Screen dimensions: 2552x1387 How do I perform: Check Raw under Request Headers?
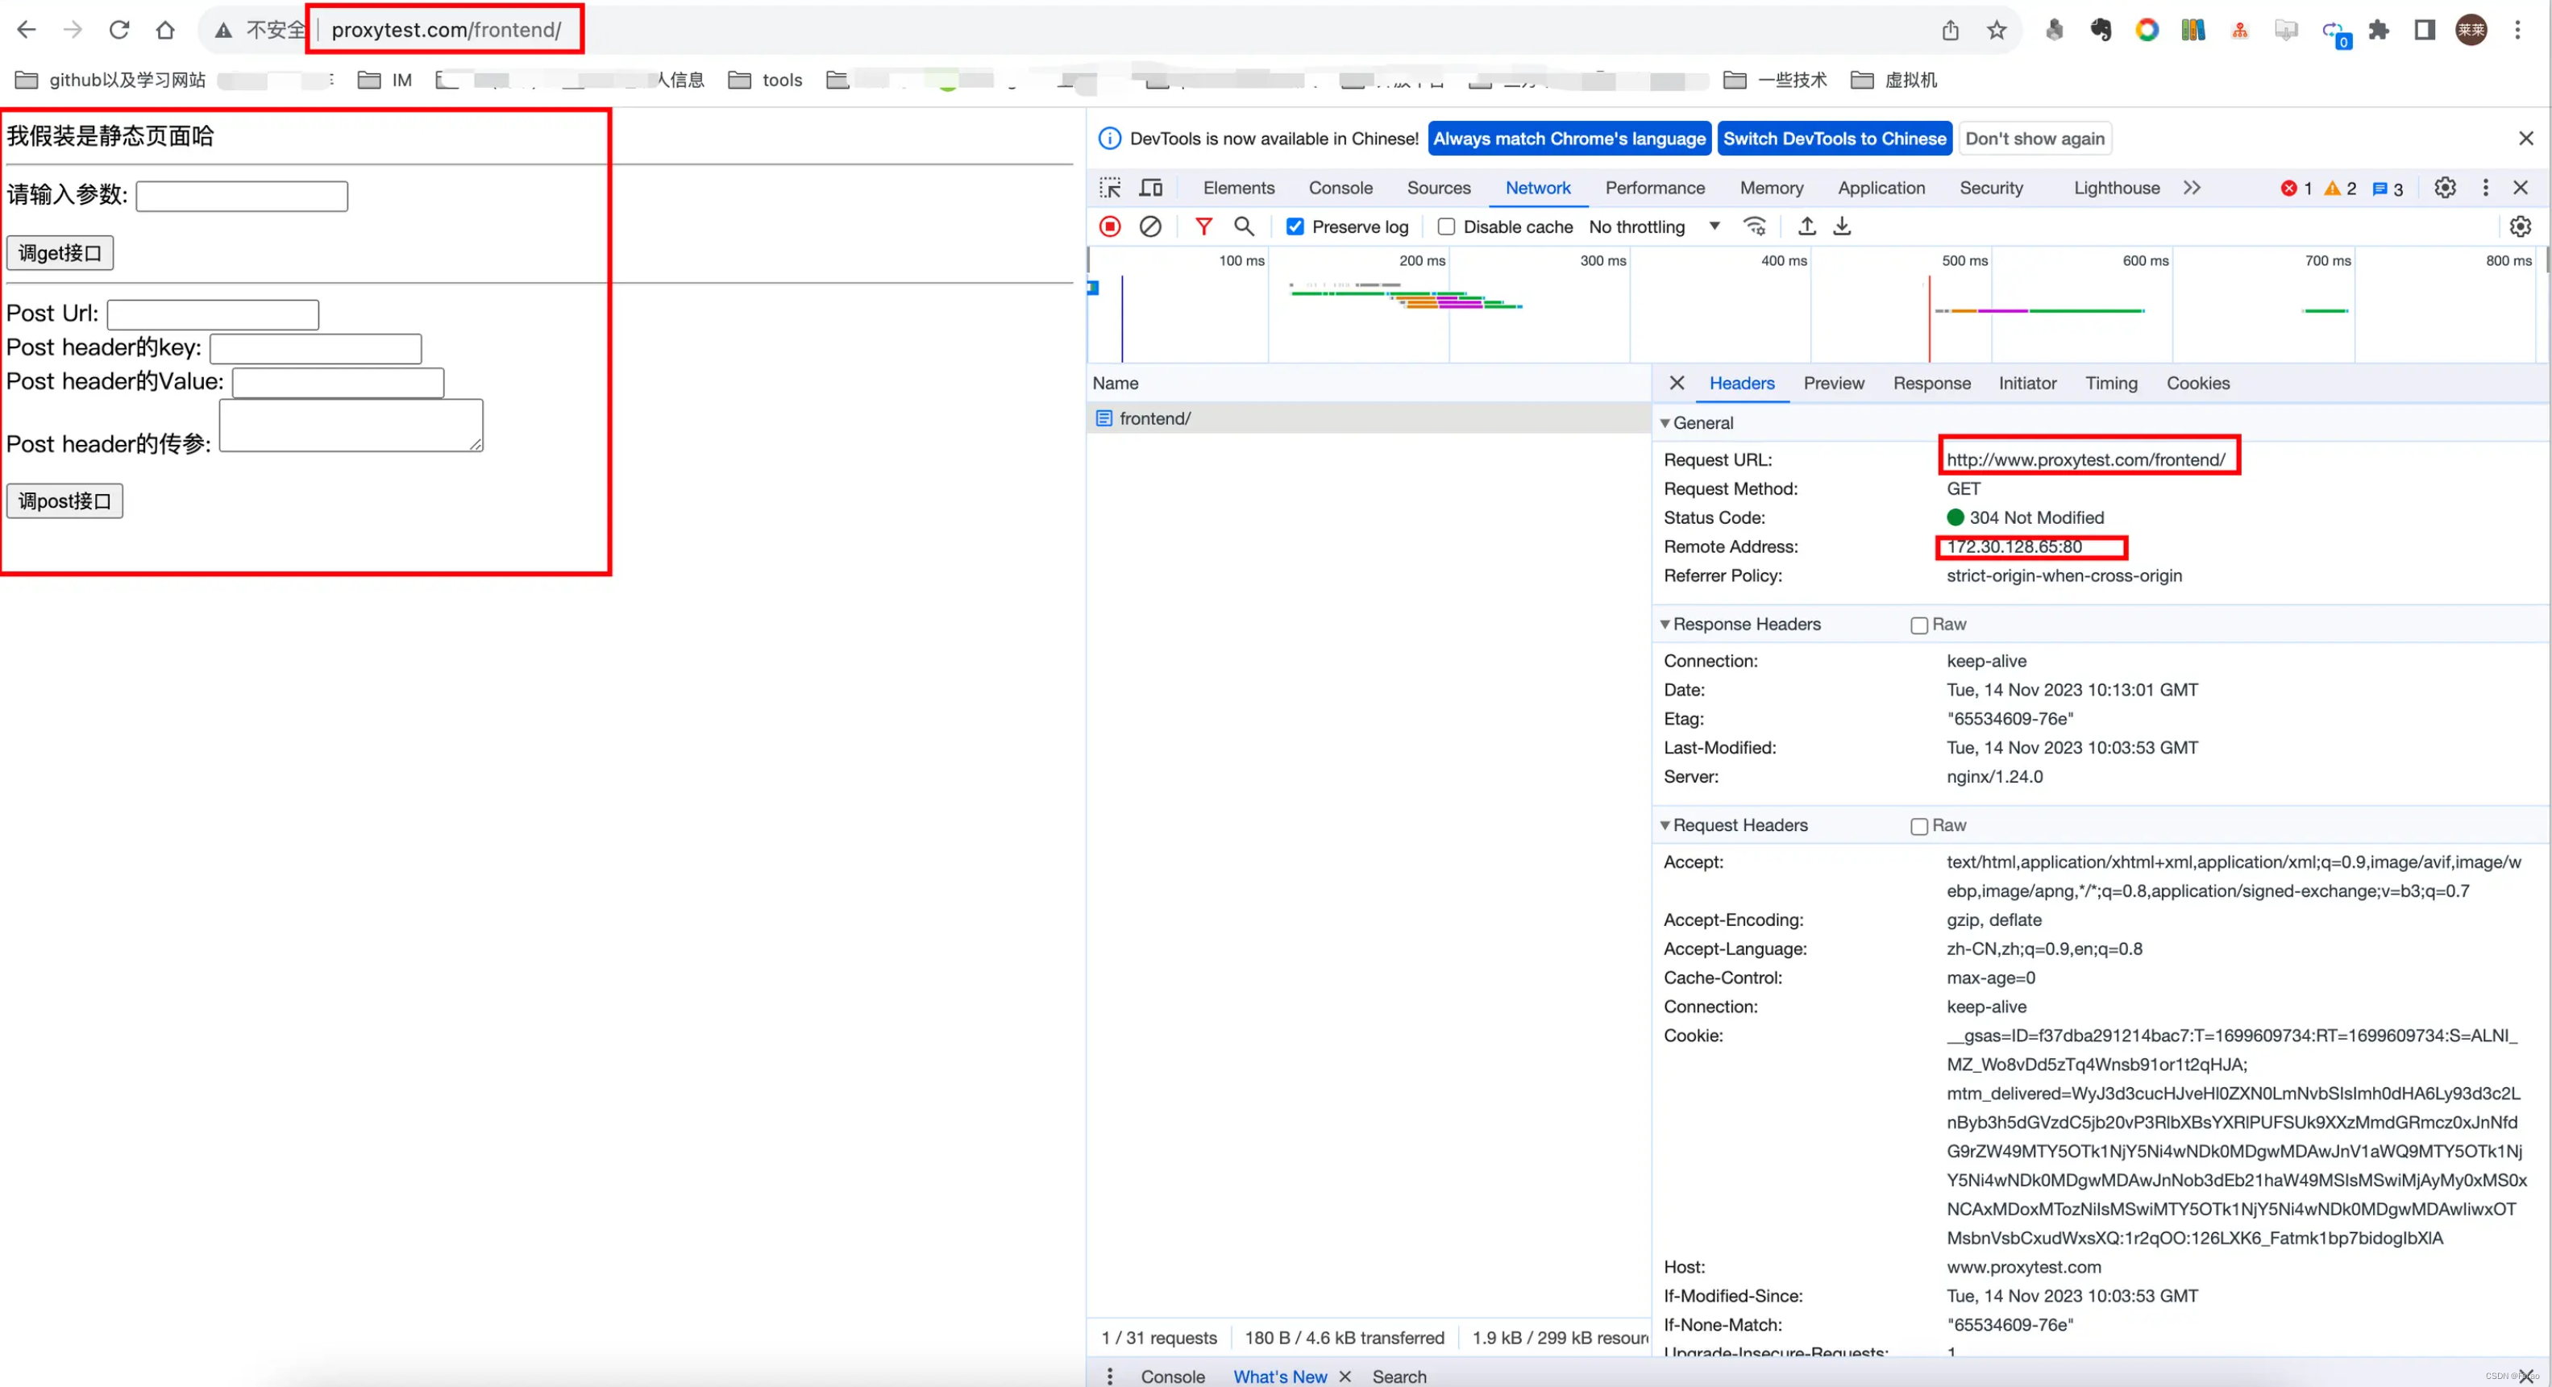coord(1919,826)
